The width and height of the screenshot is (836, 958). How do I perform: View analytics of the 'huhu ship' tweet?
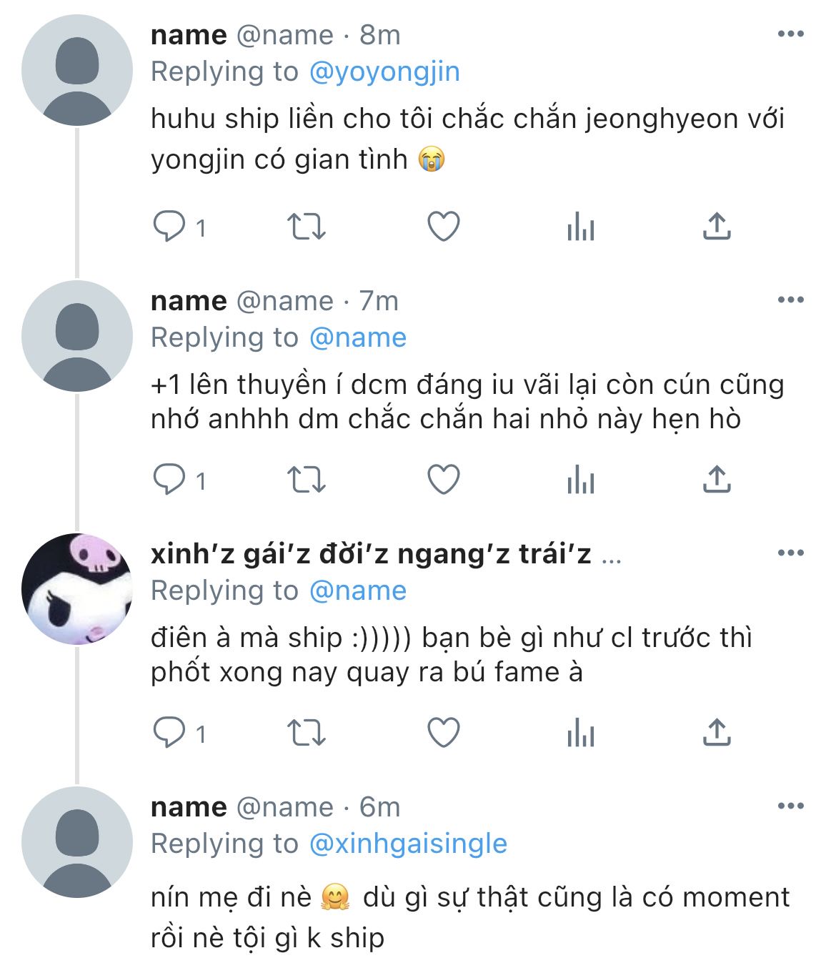[x=580, y=227]
